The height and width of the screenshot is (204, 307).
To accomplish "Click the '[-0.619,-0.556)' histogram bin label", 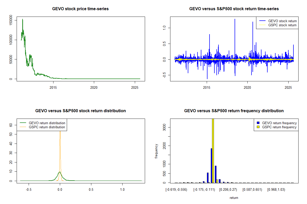I will point(177,190).
